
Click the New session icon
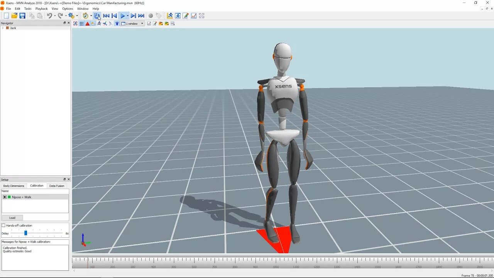click(6, 16)
